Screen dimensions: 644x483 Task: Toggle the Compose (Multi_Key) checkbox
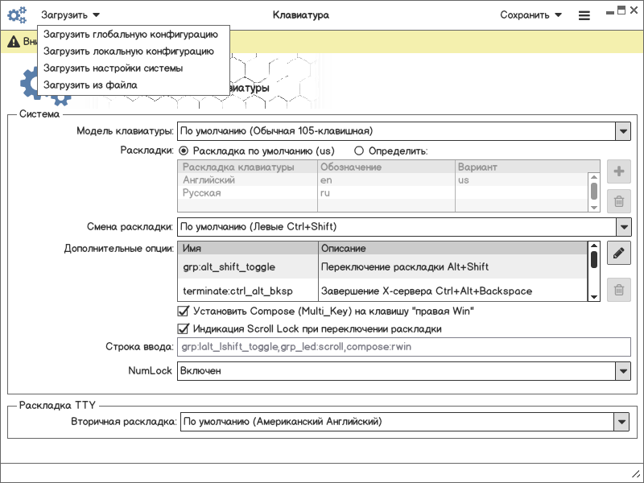pyautogui.click(x=183, y=311)
